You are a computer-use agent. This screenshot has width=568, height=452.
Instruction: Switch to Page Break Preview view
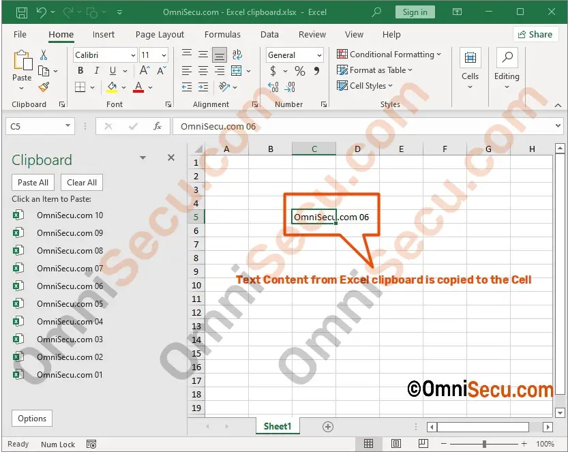coord(423,444)
